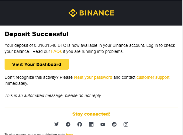
Task: Open the Reddit social icon
Action: tap(114, 124)
